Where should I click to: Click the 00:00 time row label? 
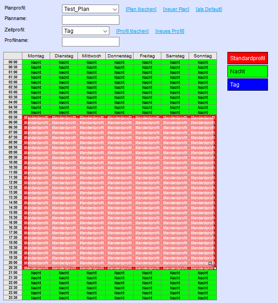click(13, 62)
